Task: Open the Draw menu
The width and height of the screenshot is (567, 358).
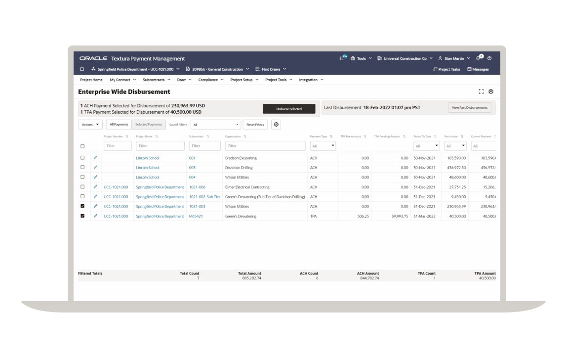Action: (184, 80)
